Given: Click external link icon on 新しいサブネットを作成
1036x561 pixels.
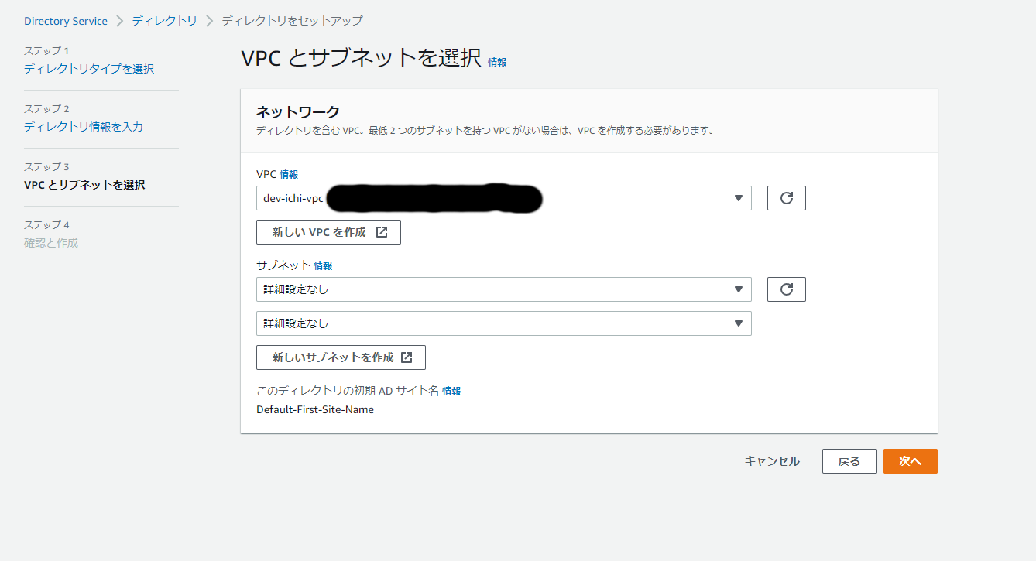Looking at the screenshot, I should click(x=407, y=357).
